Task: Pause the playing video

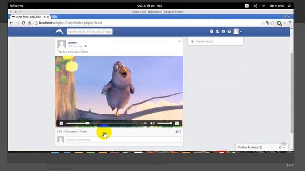Action: pyautogui.click(x=61, y=123)
